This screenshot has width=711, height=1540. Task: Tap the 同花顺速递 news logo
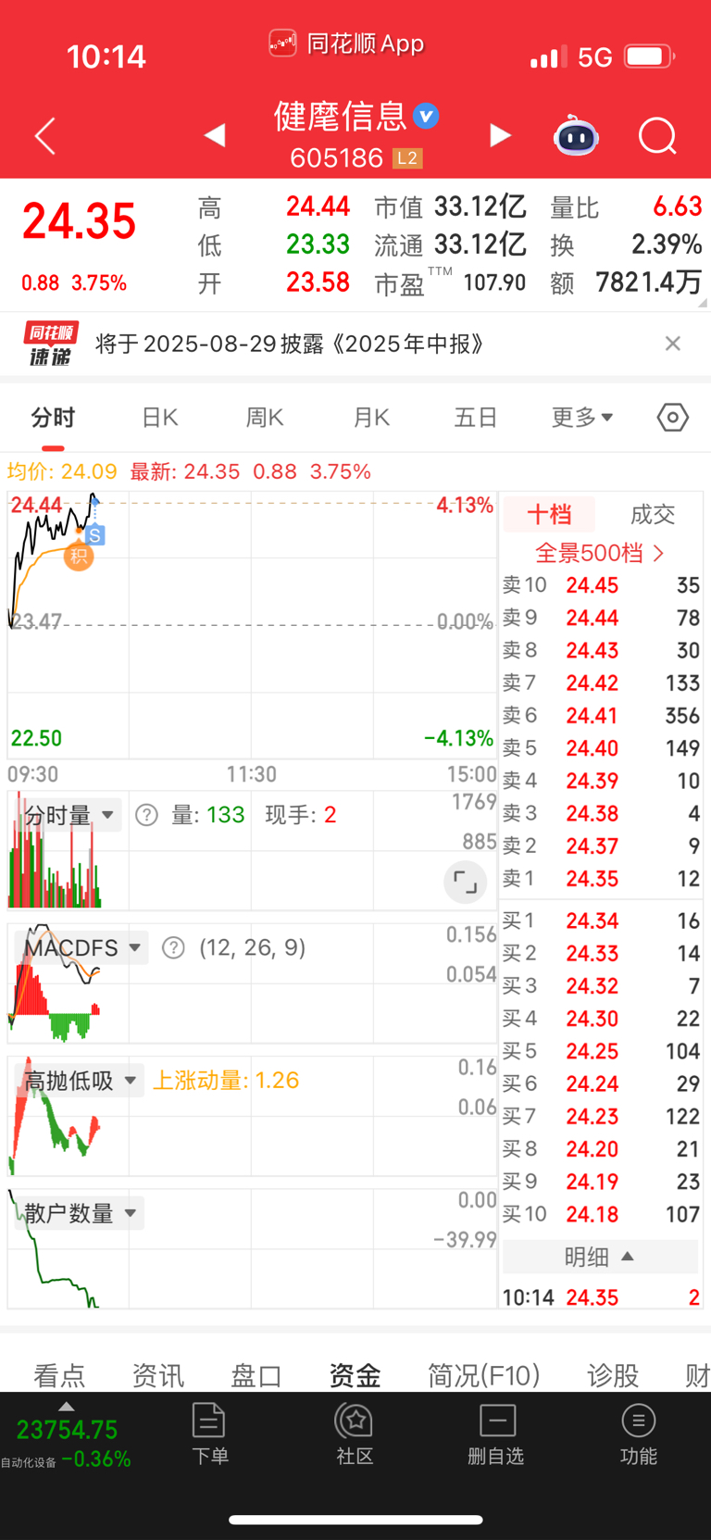pyautogui.click(x=51, y=344)
